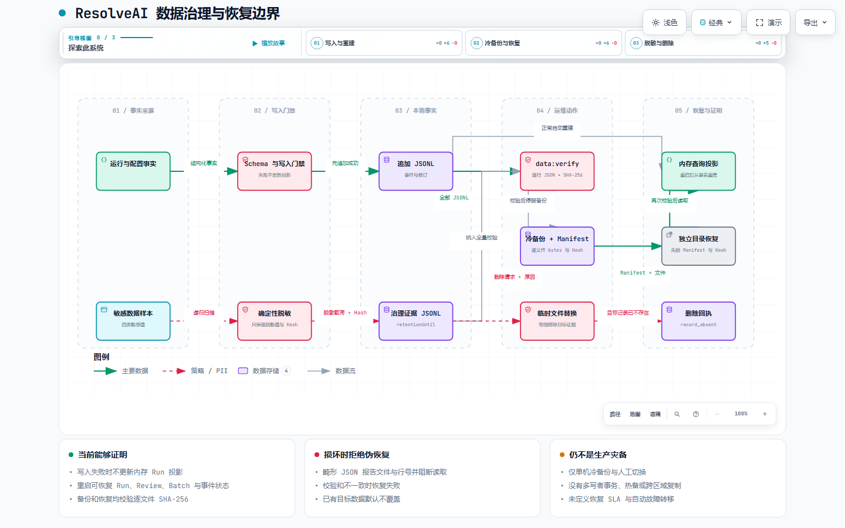Start 演示 presentation mode
Image resolution: width=845 pixels, height=528 pixels.
click(x=768, y=22)
